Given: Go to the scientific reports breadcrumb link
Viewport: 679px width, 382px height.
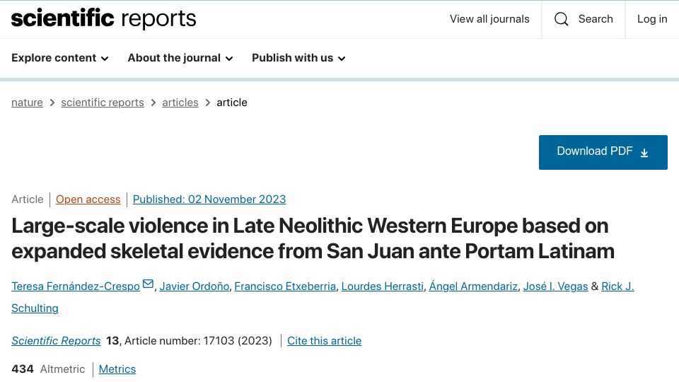Looking at the screenshot, I should click(102, 103).
